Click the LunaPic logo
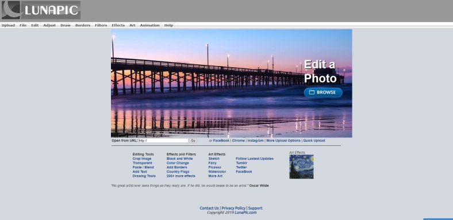Image resolution: width=453 pixels, height=220 pixels. pyautogui.click(x=41, y=10)
